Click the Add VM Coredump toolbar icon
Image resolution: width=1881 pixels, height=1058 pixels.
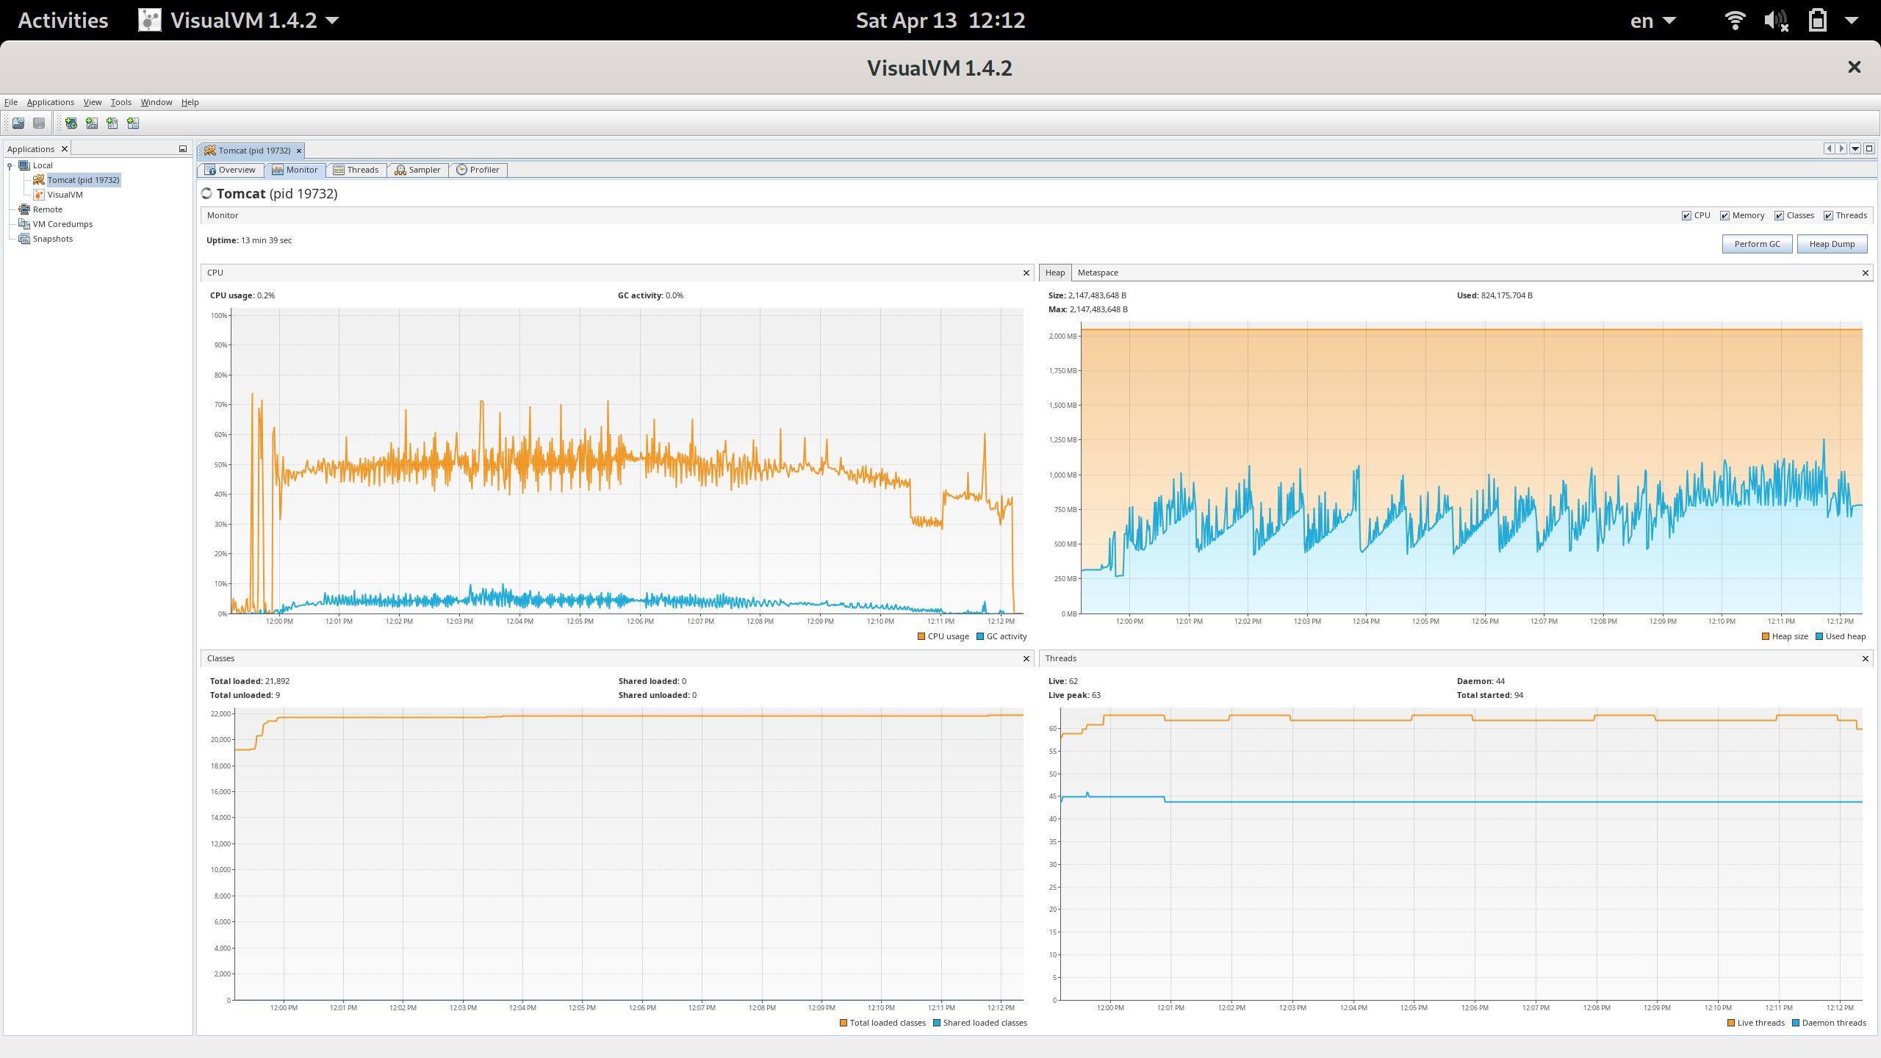112,123
